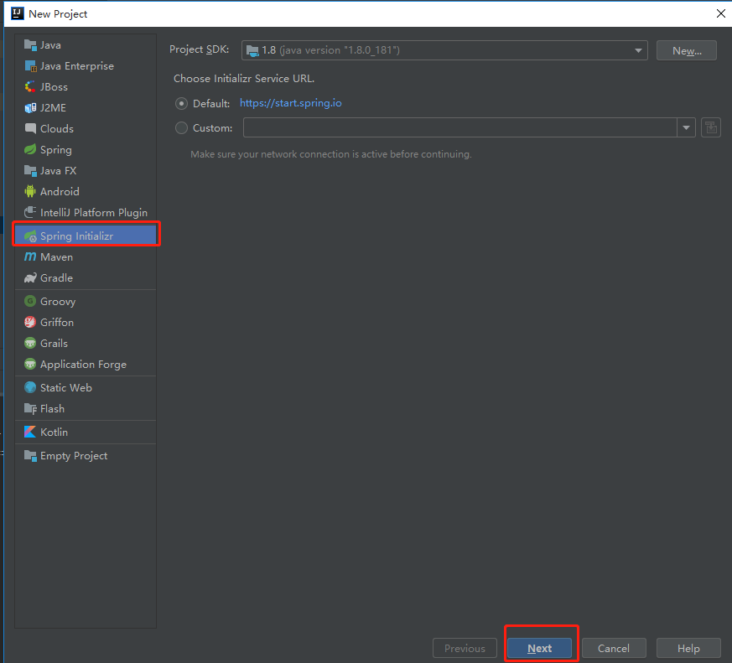732x663 pixels.
Task: Choose Gradle project type
Action: click(86, 278)
